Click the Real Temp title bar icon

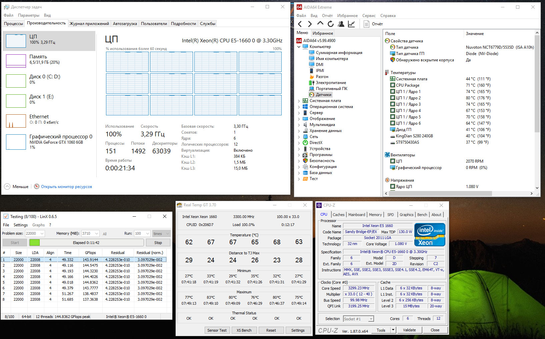pos(179,205)
